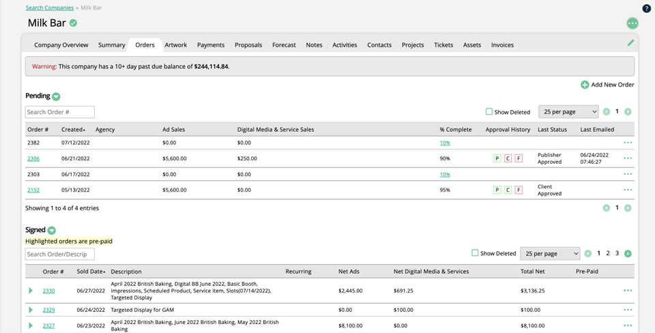This screenshot has width=655, height=333.
Task: Open the signed order 2329 link
Action: click(x=49, y=310)
